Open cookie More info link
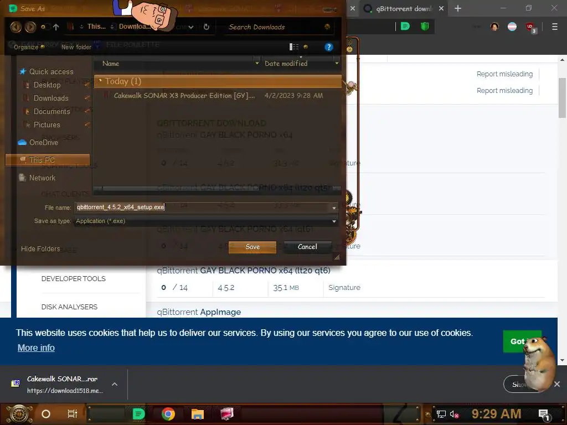This screenshot has height=425, width=567. 36,348
